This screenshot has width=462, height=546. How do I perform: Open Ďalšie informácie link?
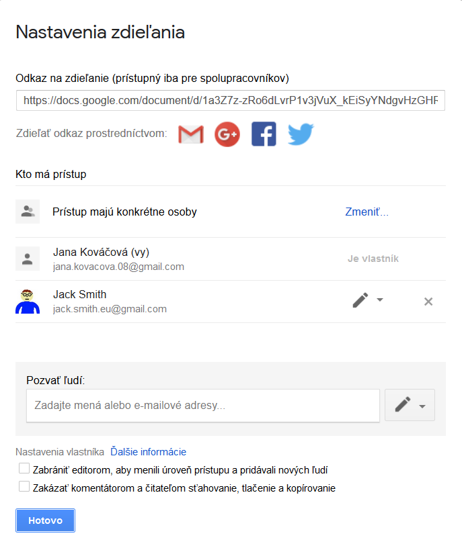point(148,451)
